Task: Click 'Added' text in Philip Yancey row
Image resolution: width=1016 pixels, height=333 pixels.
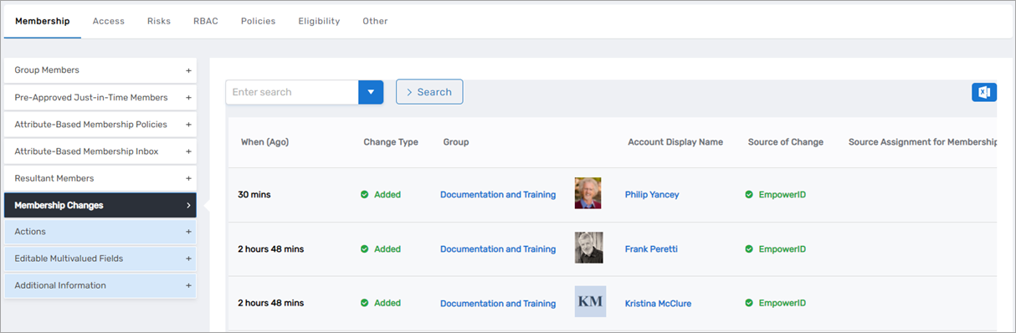Action: [387, 195]
